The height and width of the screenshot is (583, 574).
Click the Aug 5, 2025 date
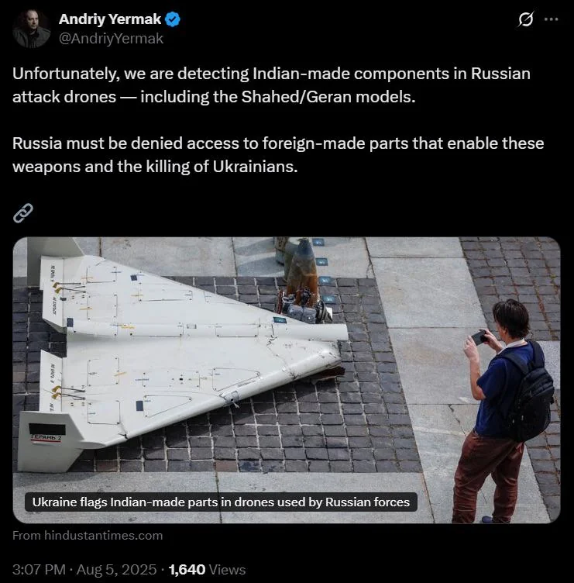tap(117, 569)
